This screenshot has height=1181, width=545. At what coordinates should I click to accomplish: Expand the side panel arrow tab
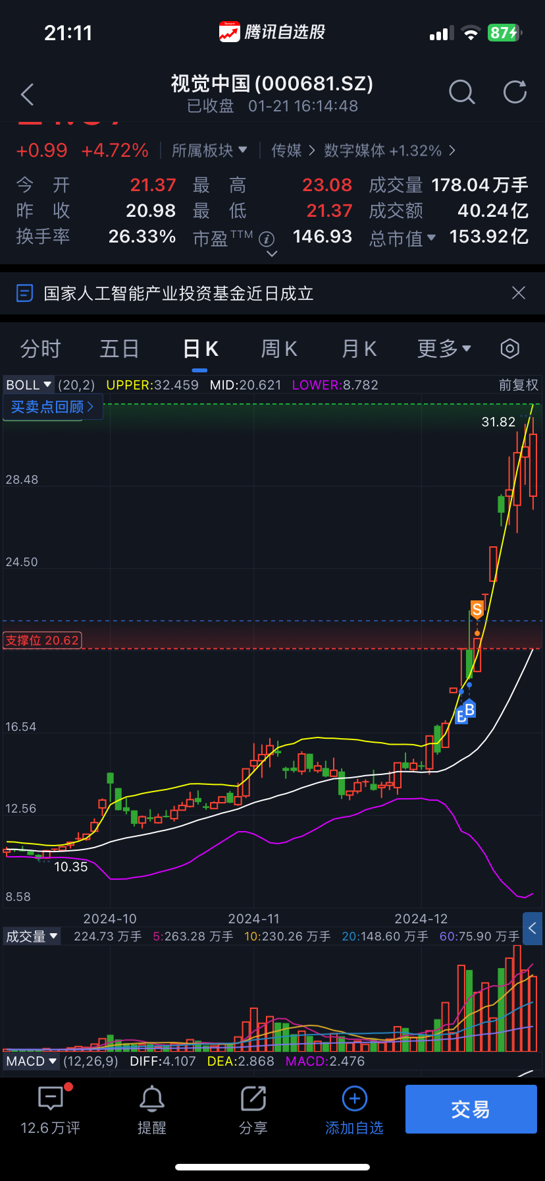click(532, 929)
